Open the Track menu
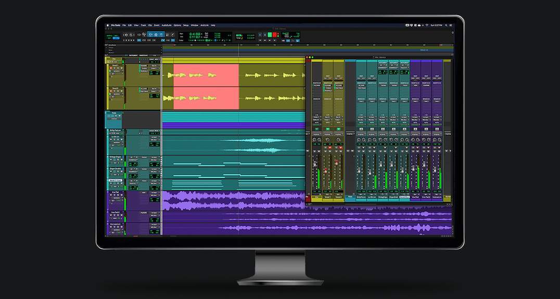The height and width of the screenshot is (299, 560). tap(144, 24)
